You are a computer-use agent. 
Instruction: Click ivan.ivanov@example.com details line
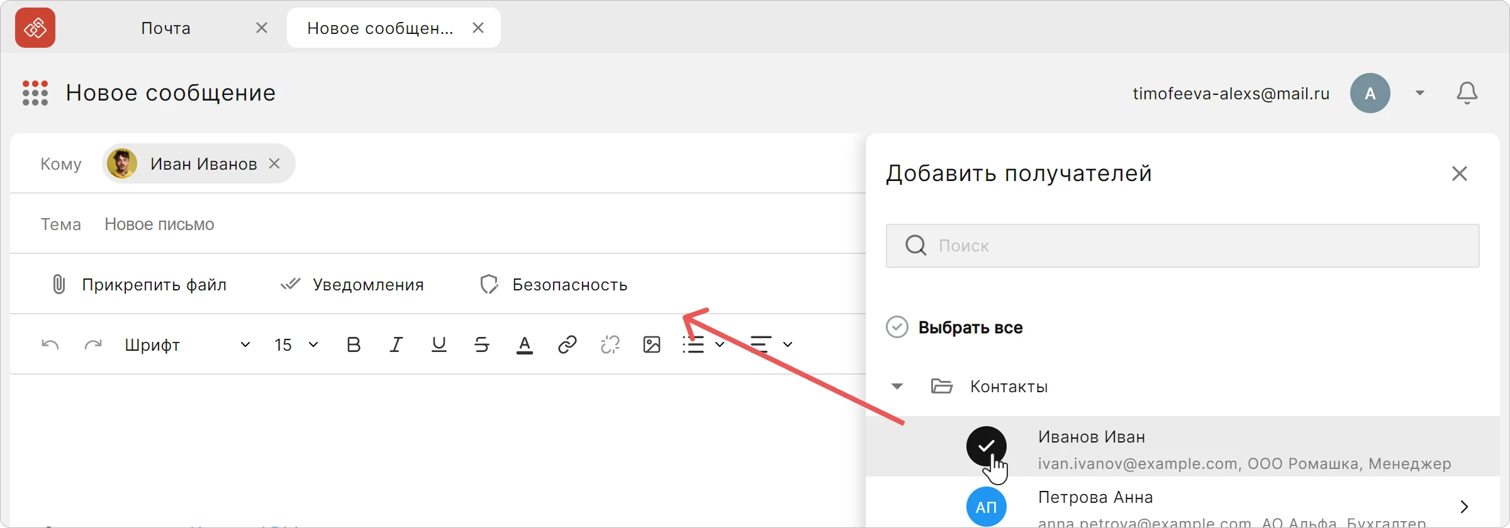coord(1244,464)
